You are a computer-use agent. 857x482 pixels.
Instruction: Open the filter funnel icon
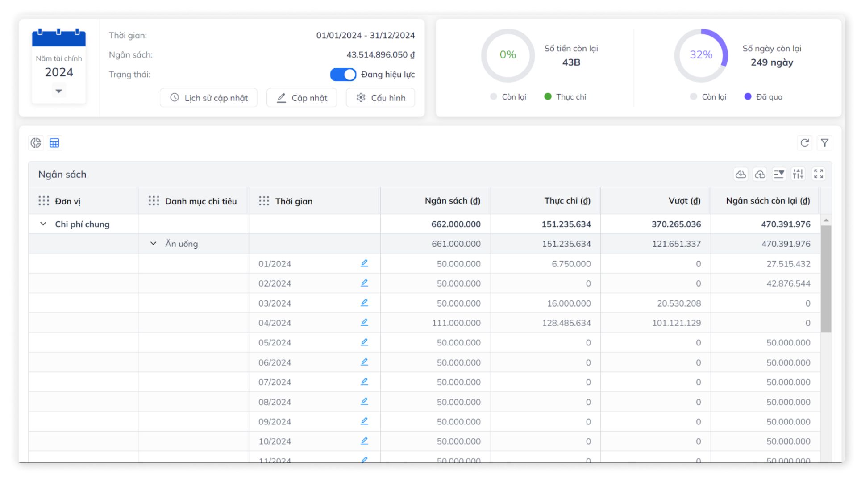tap(824, 143)
